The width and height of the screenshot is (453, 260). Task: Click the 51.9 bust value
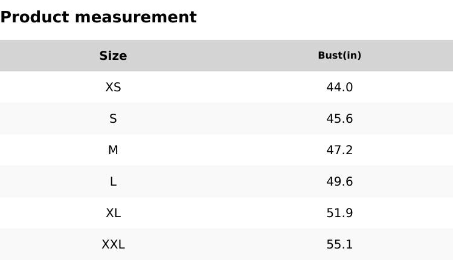click(339, 213)
